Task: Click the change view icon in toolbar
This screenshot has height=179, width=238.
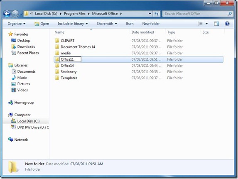Action: coord(200,24)
